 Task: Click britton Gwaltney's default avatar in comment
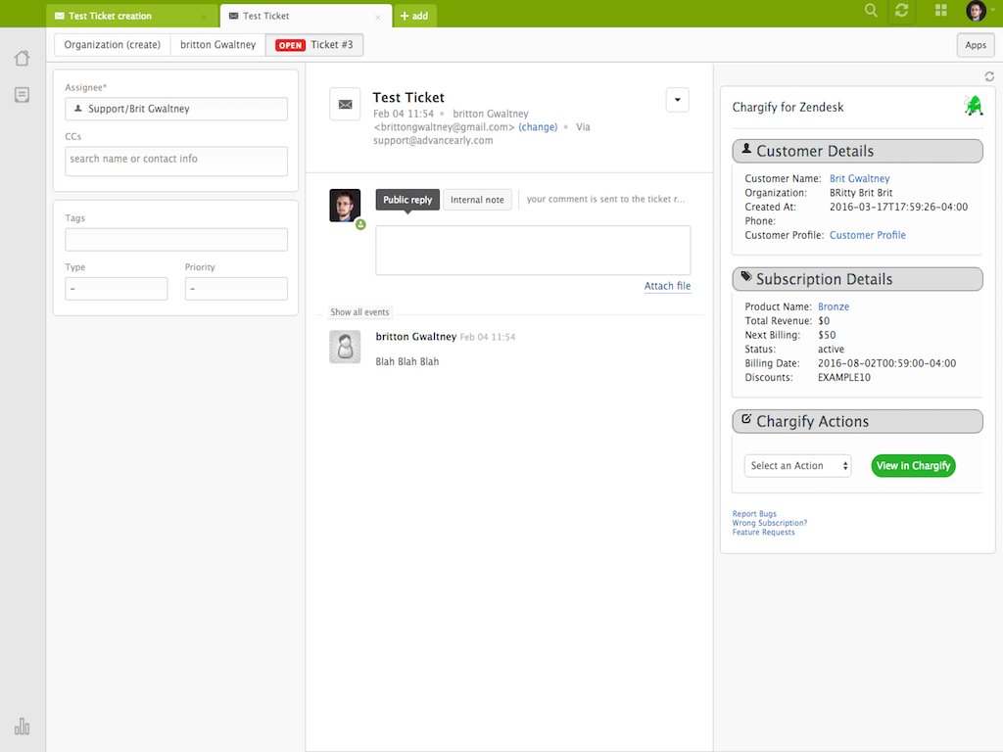[x=345, y=347]
